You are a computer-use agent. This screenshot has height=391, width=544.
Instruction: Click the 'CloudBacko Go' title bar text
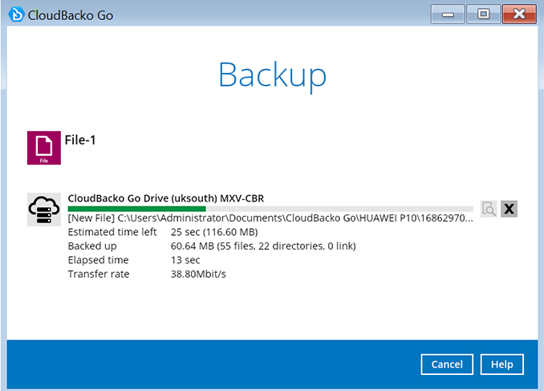tap(71, 15)
